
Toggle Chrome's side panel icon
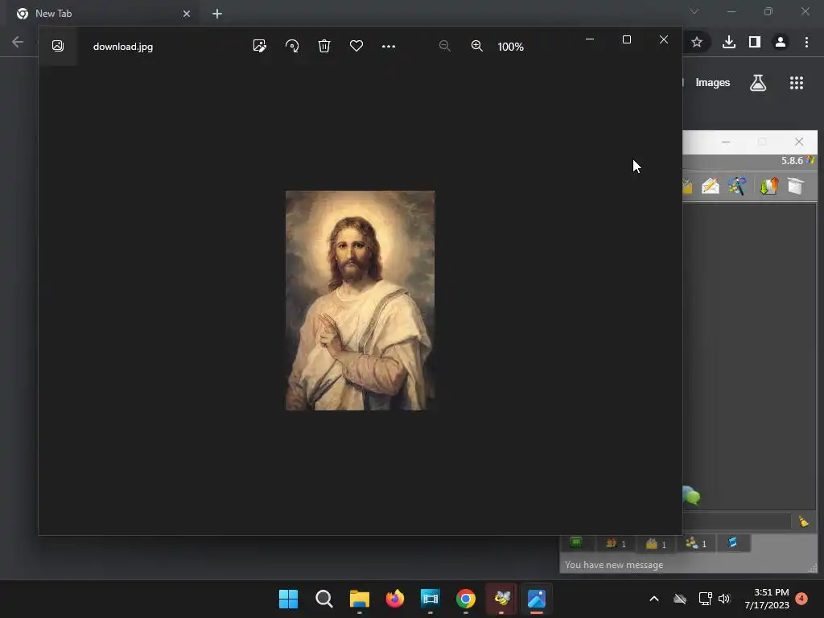755,42
